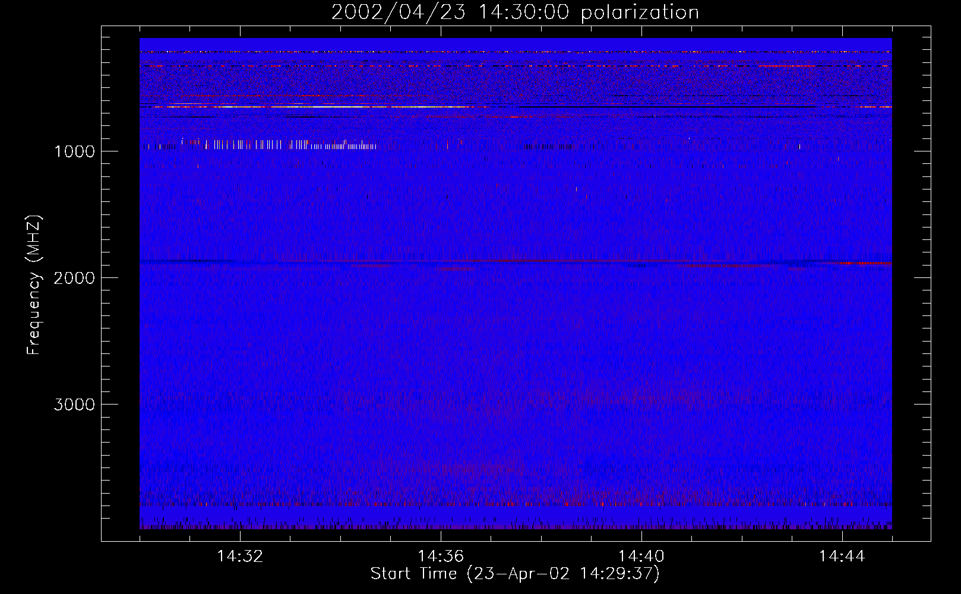Image resolution: width=961 pixels, height=594 pixels.
Task: Click the 14:44 time tick label
Action: (x=842, y=556)
